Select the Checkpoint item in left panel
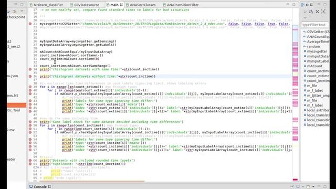 click(16, 17)
